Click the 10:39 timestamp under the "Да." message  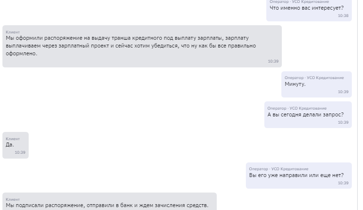click(20, 152)
